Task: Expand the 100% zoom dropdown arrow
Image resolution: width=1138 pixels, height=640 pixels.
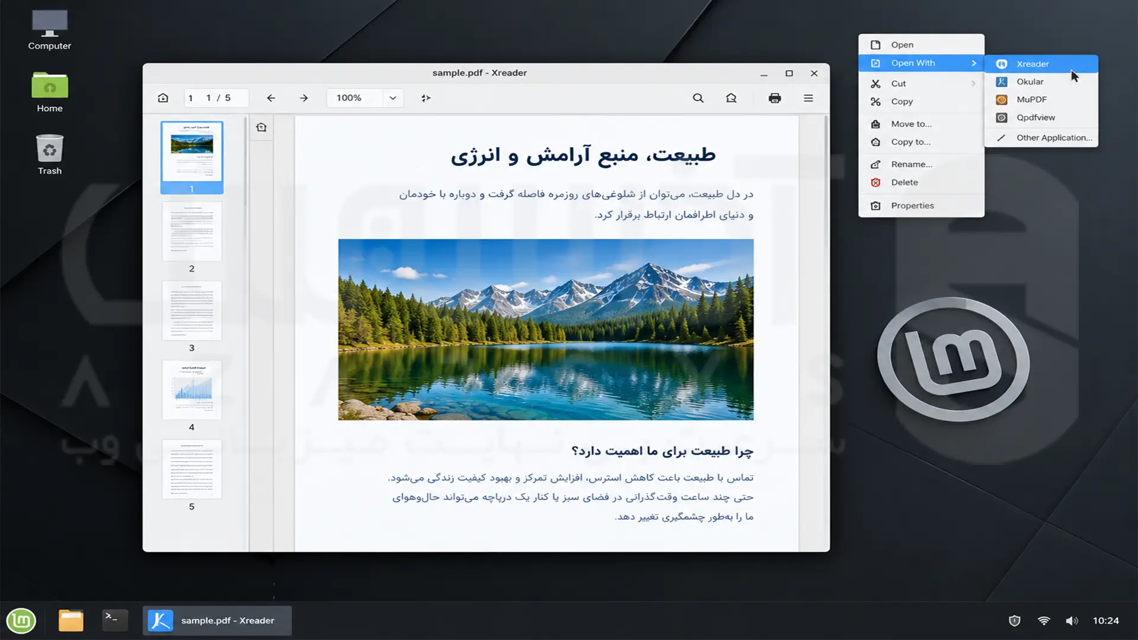Action: [392, 98]
